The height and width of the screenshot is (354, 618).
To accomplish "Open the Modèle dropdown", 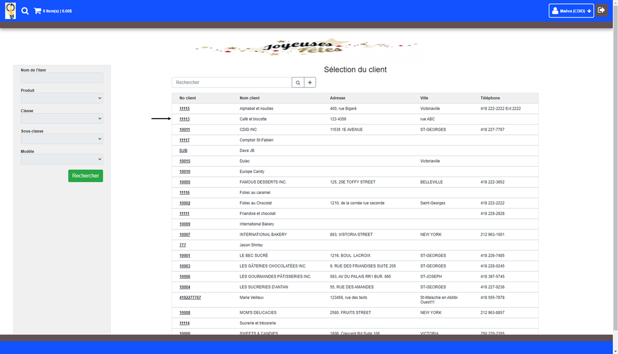I will (x=61, y=159).
